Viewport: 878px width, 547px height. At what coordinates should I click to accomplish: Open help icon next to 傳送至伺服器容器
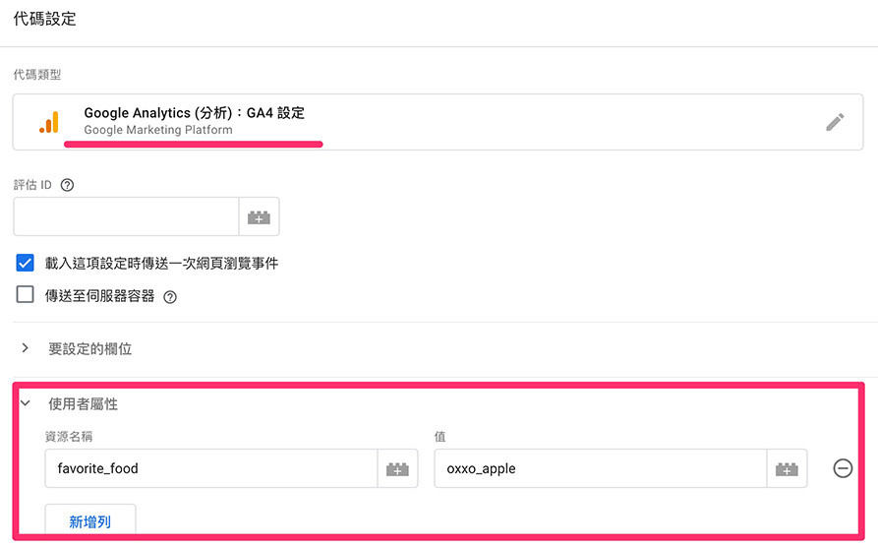tap(170, 297)
